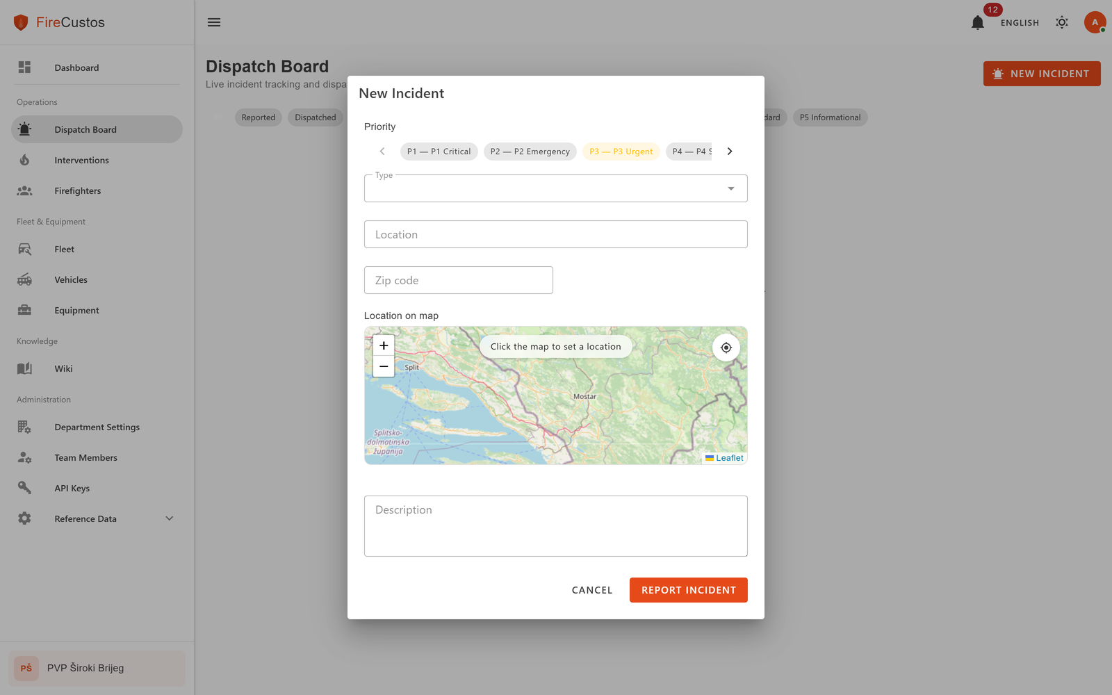Open Team Members page

pos(85,457)
